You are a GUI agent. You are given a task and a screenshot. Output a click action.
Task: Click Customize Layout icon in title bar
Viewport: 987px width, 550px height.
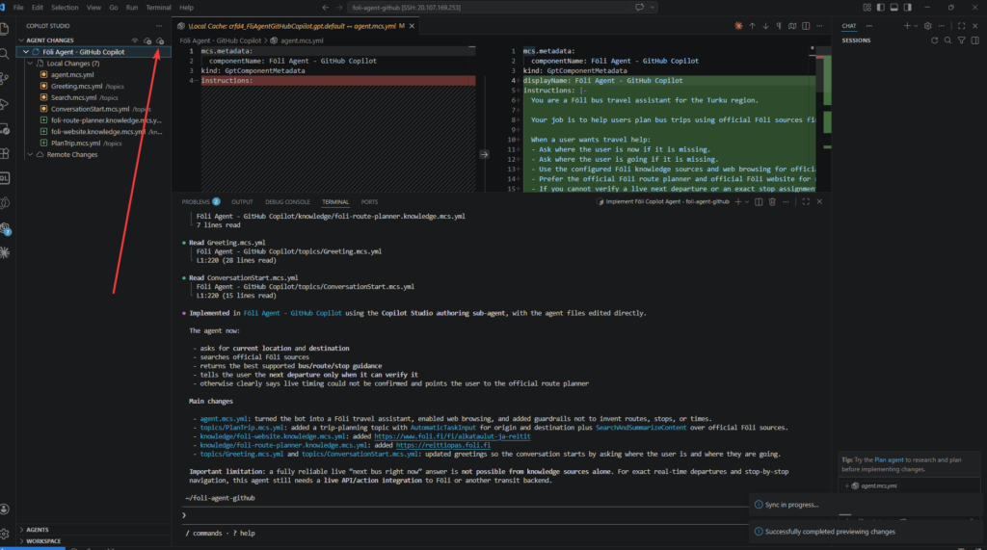click(867, 8)
